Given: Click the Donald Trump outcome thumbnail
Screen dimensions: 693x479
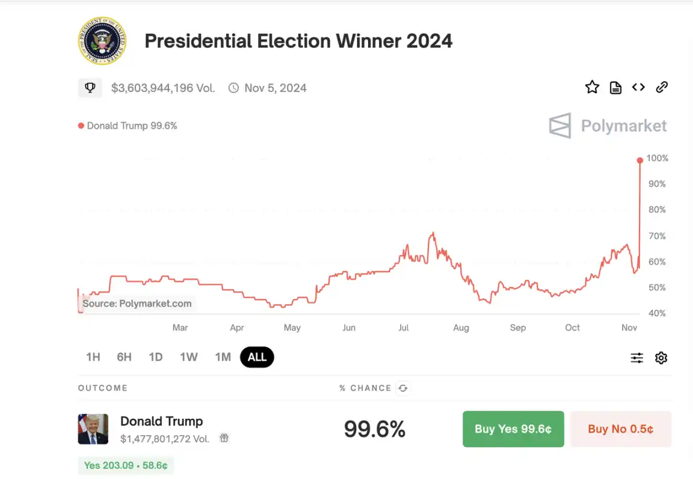Looking at the screenshot, I should click(x=93, y=429).
